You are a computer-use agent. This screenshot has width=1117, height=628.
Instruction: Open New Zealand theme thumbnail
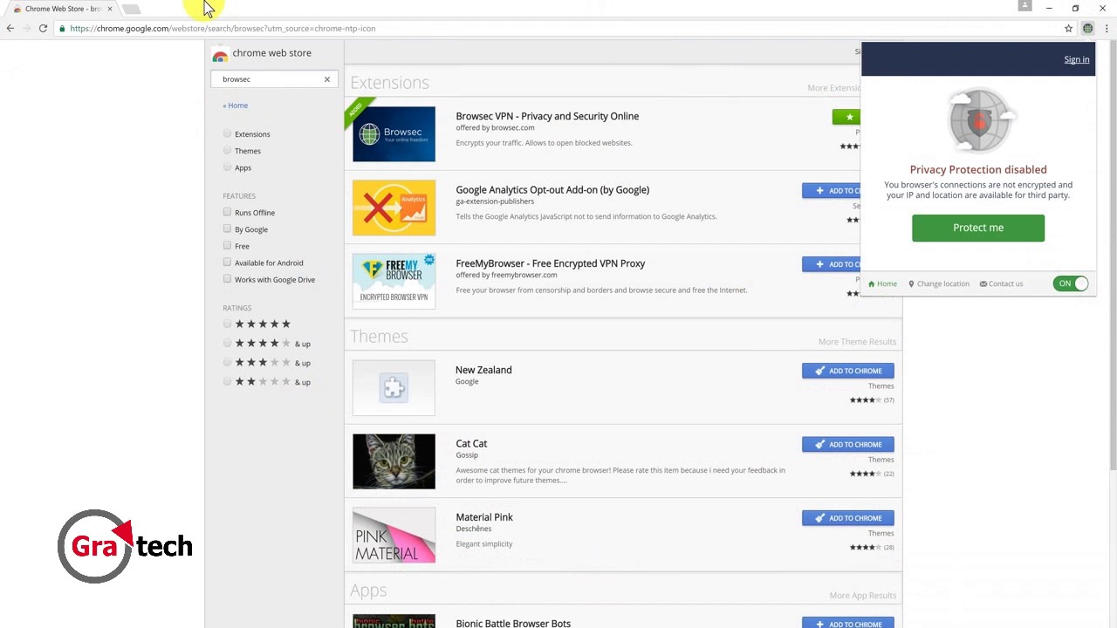click(x=394, y=387)
